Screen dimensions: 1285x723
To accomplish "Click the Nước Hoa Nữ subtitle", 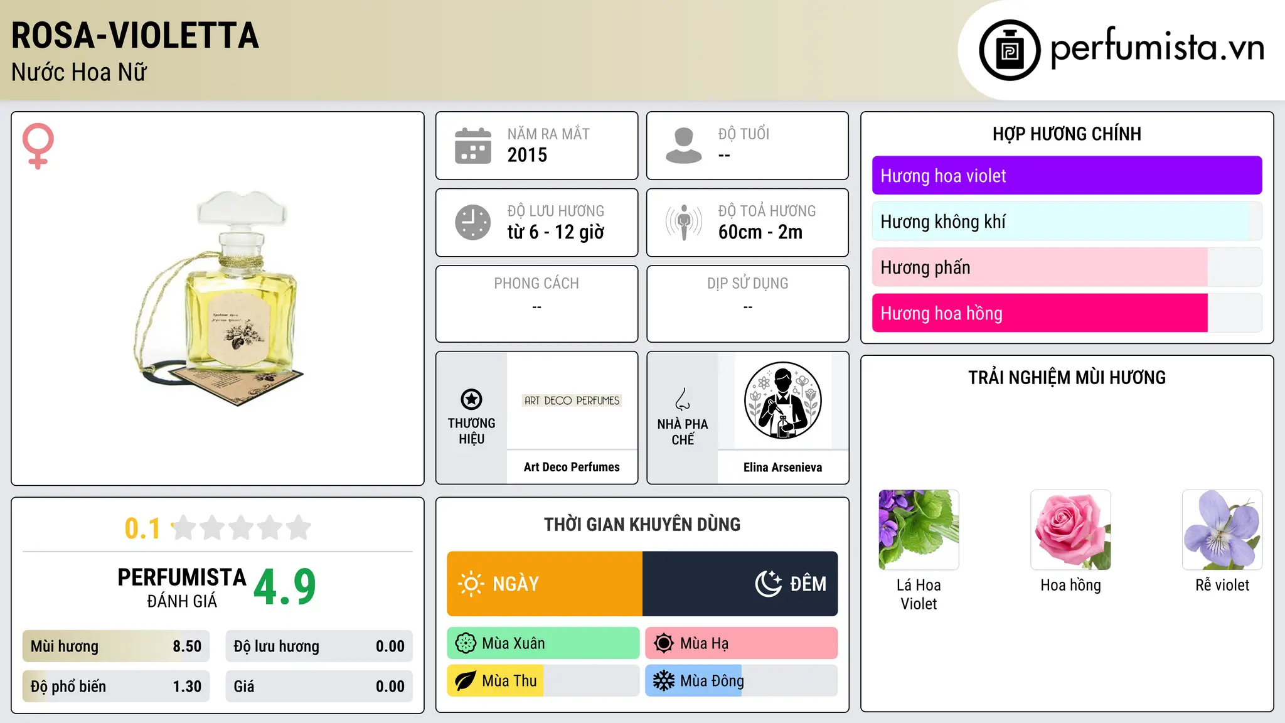I will tap(79, 72).
